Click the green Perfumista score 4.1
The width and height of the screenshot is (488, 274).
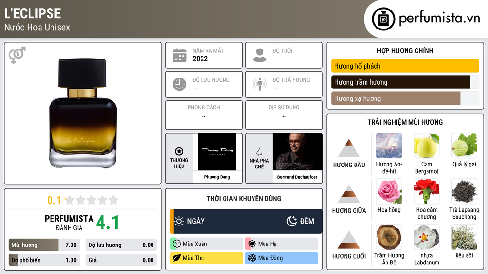click(107, 223)
